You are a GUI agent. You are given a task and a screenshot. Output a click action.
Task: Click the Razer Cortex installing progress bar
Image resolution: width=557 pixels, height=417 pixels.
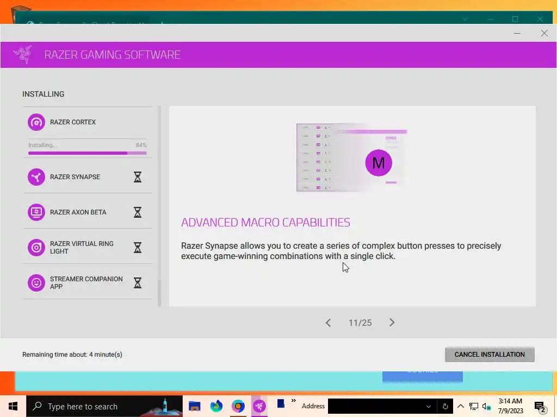pos(88,153)
